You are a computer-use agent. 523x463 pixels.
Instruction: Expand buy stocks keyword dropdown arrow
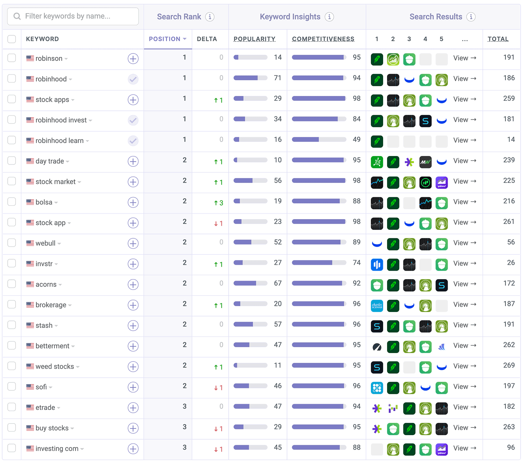point(72,428)
